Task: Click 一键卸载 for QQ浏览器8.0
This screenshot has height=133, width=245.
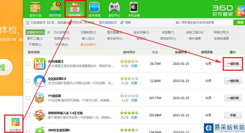Action: pos(233,81)
